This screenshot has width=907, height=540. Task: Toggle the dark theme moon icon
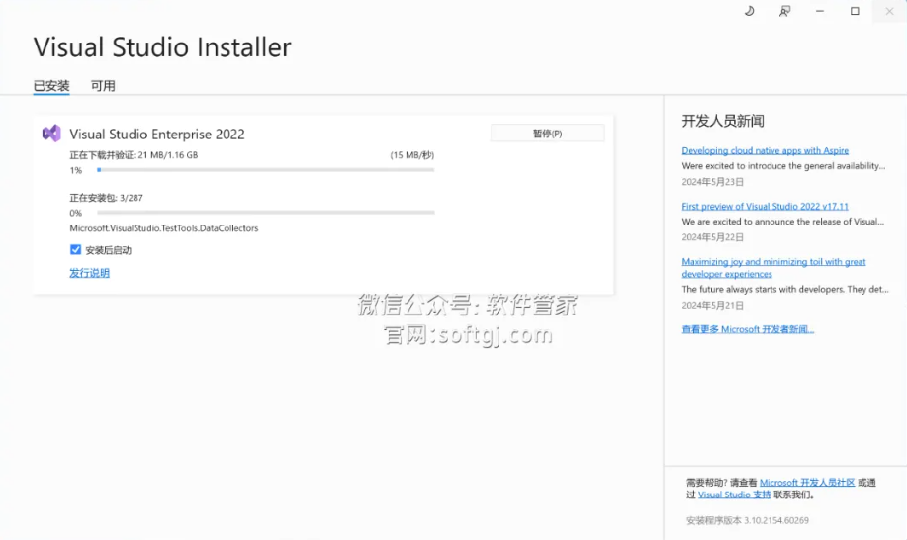pos(749,11)
